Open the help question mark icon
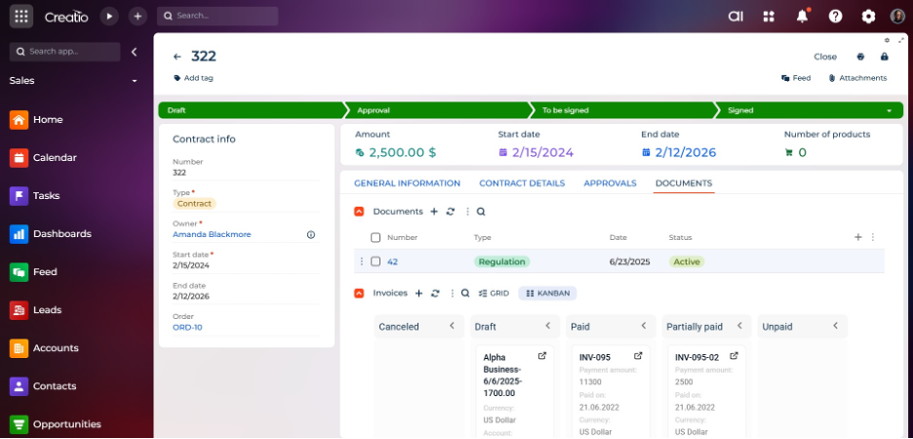This screenshot has height=439, width=913. pyautogui.click(x=835, y=16)
